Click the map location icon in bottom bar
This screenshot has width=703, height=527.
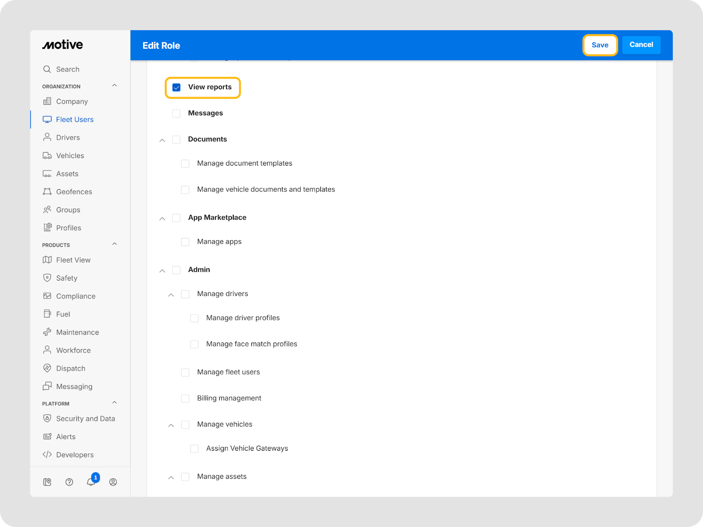click(x=47, y=482)
